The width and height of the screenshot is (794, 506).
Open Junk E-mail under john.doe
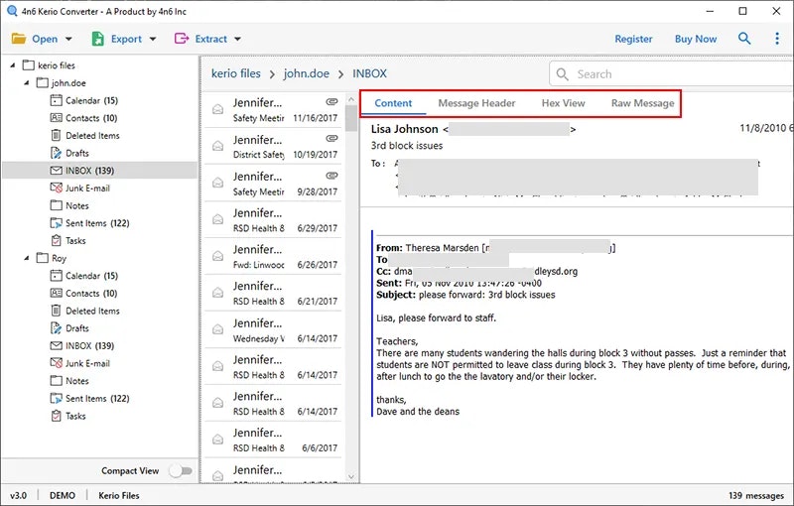(x=79, y=189)
